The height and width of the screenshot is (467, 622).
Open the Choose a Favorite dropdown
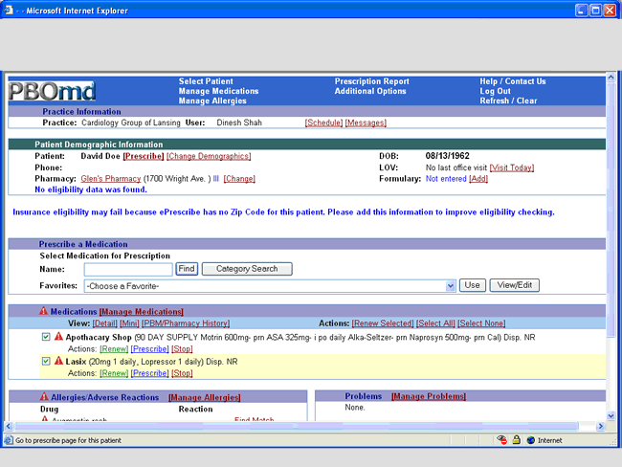(270, 285)
